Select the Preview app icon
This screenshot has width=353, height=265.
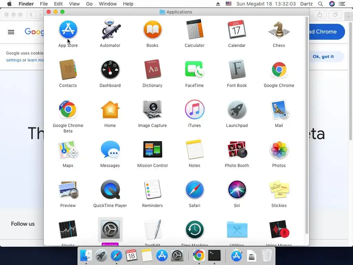(68, 190)
